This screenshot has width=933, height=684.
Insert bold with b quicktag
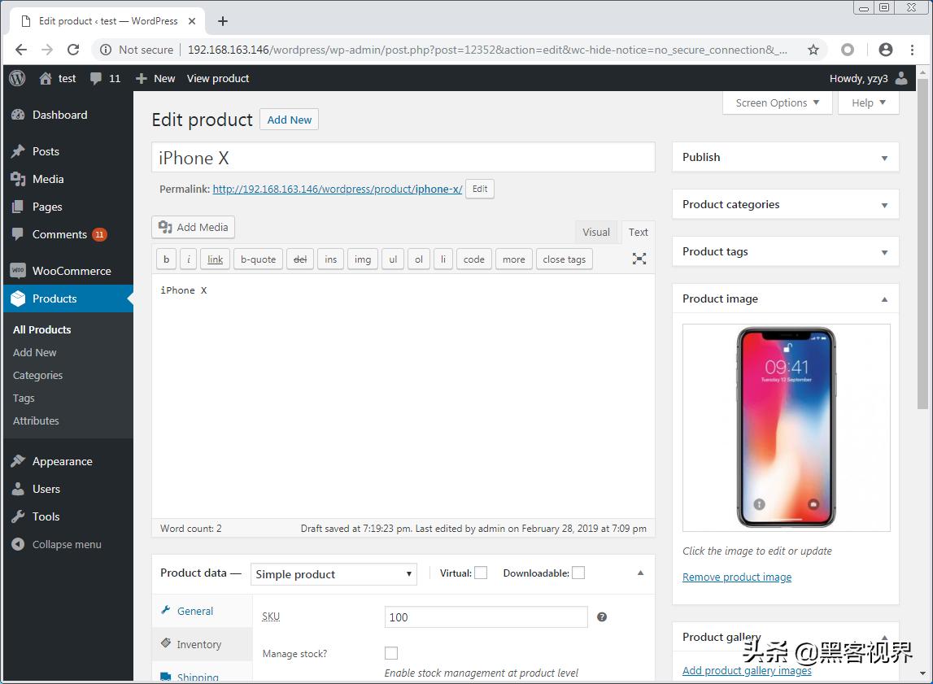coord(166,259)
